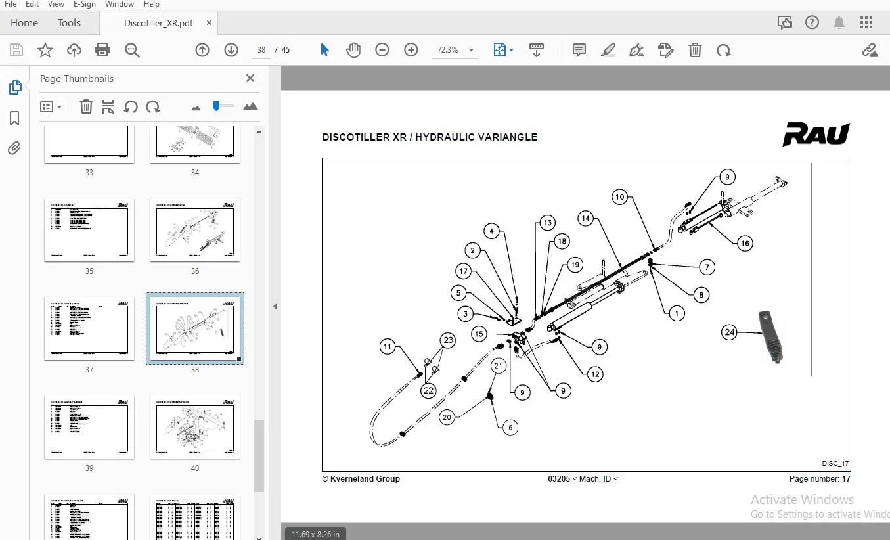Rotate thumbnails counterclockwise

click(131, 106)
